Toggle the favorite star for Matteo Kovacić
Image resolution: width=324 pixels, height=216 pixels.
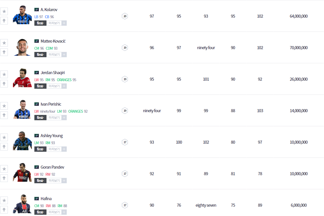4,43
